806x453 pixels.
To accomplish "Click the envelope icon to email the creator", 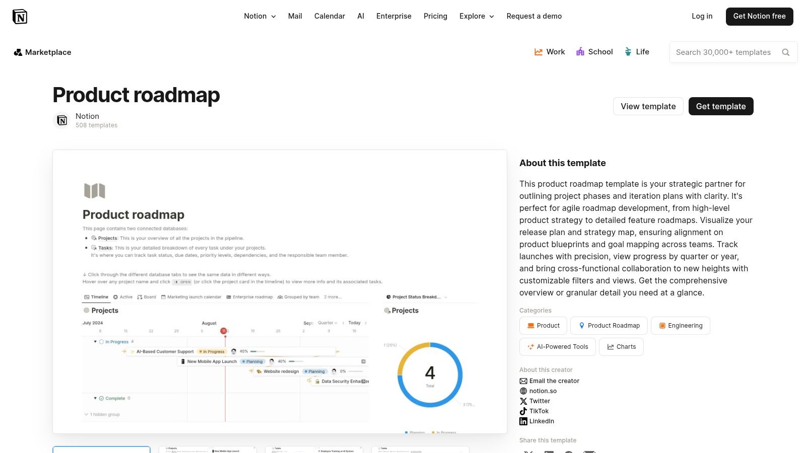I will point(523,381).
